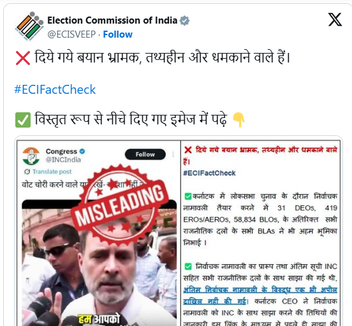352x326 pixels.
Task: Open the #ECIFactCheck hashtag link
Action: (x=55, y=89)
